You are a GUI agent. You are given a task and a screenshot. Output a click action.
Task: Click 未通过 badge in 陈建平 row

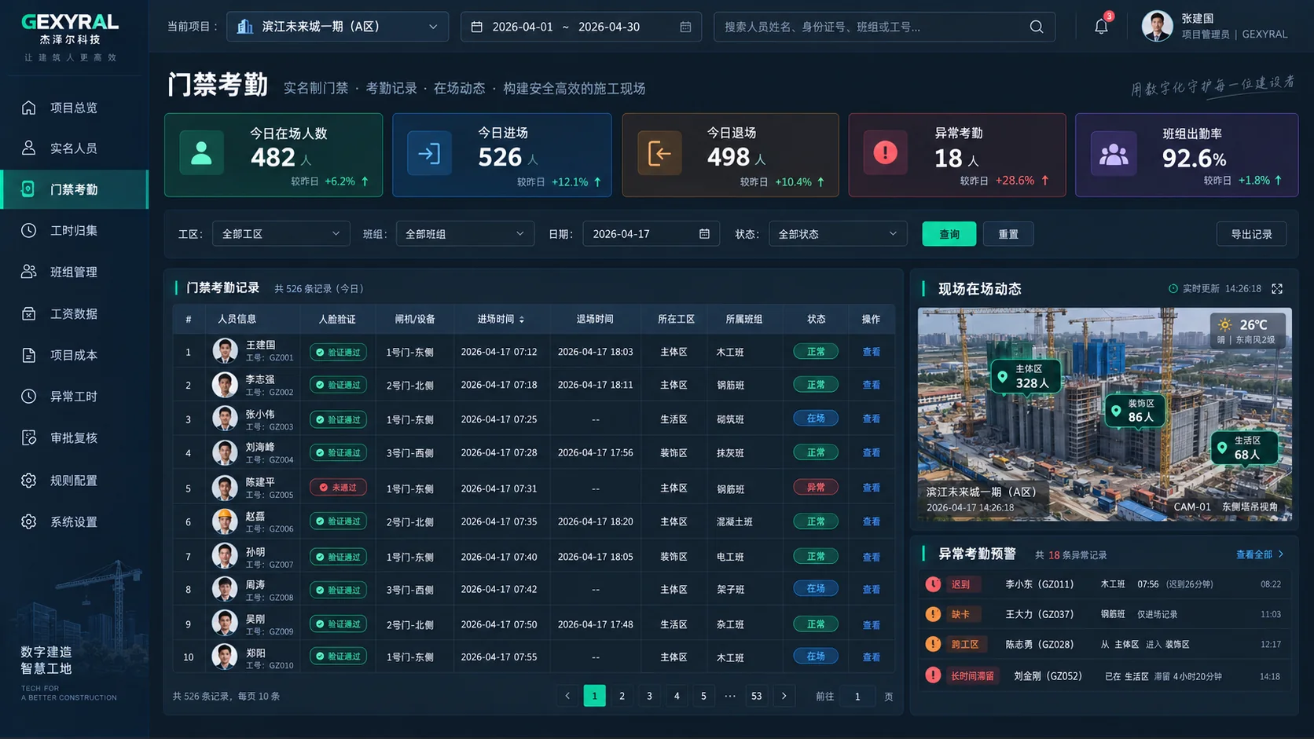pyautogui.click(x=338, y=488)
